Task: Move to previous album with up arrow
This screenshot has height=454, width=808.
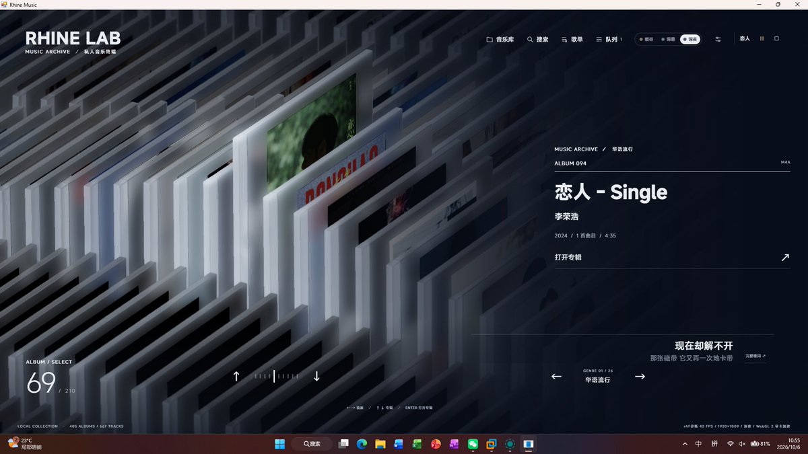Action: click(x=236, y=377)
